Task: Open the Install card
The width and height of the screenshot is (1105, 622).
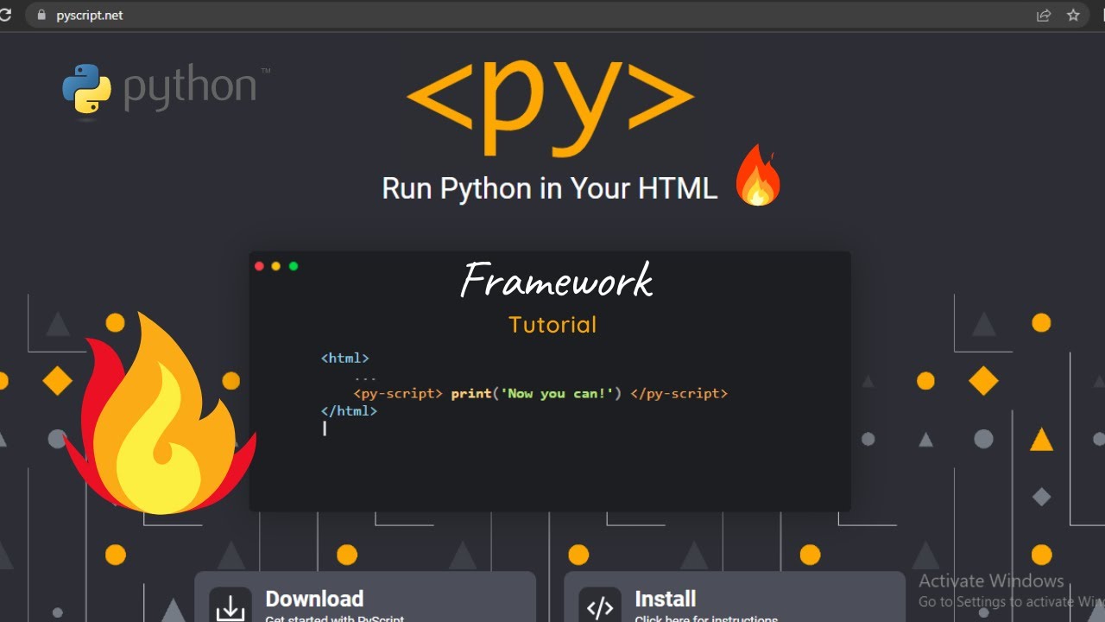Action: click(735, 597)
